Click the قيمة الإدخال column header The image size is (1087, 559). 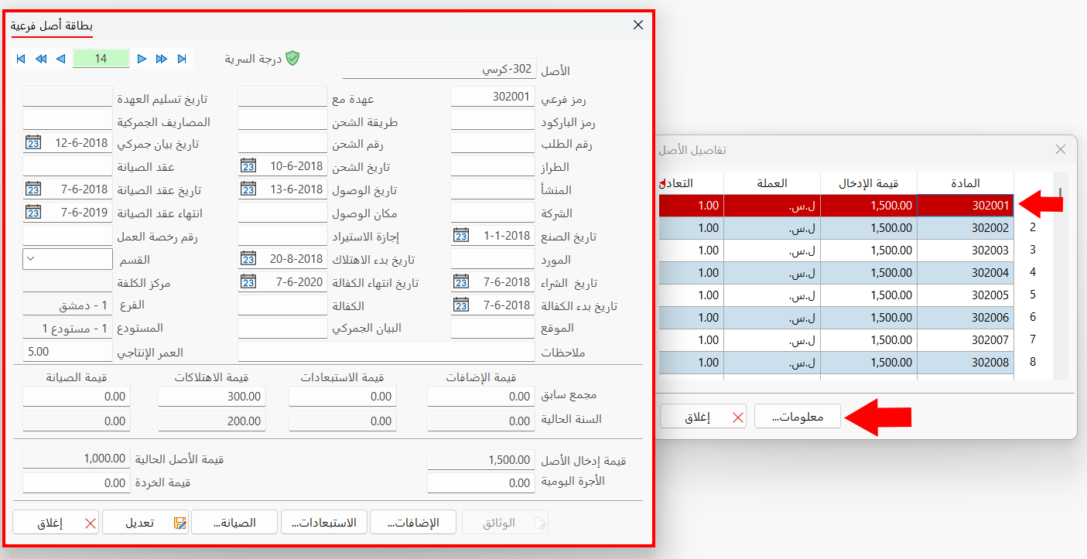[x=869, y=183]
